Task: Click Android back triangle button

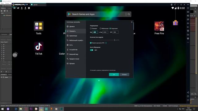Action: point(188,92)
